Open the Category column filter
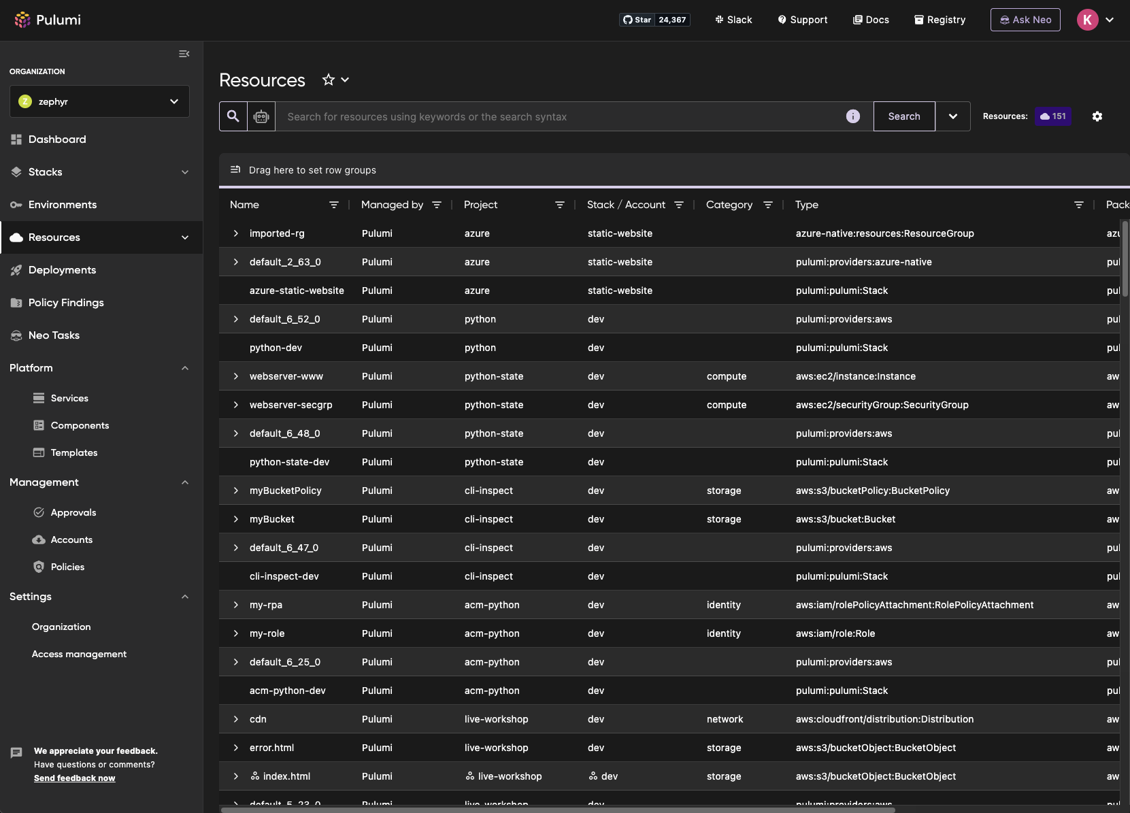The image size is (1130, 813). tap(768, 204)
